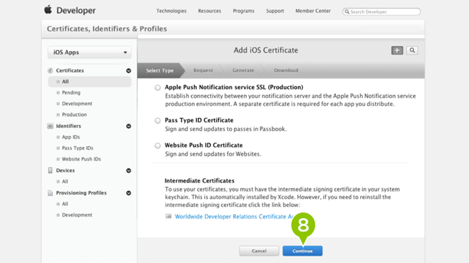Click the Provisioning Profiles document icon

click(50, 193)
